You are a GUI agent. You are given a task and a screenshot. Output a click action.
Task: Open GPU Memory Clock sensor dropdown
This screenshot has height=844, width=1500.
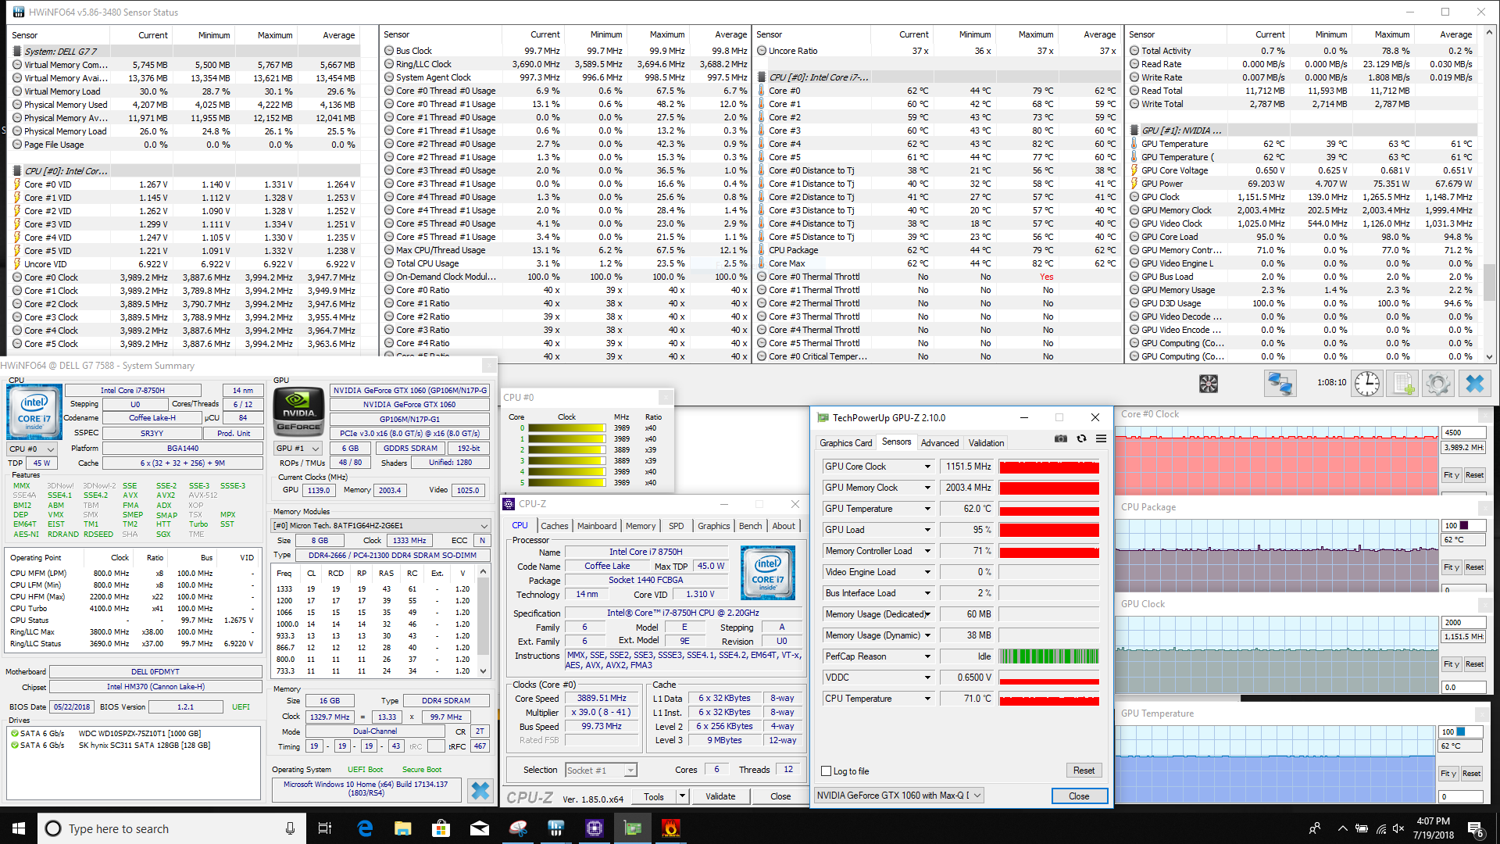tap(927, 488)
